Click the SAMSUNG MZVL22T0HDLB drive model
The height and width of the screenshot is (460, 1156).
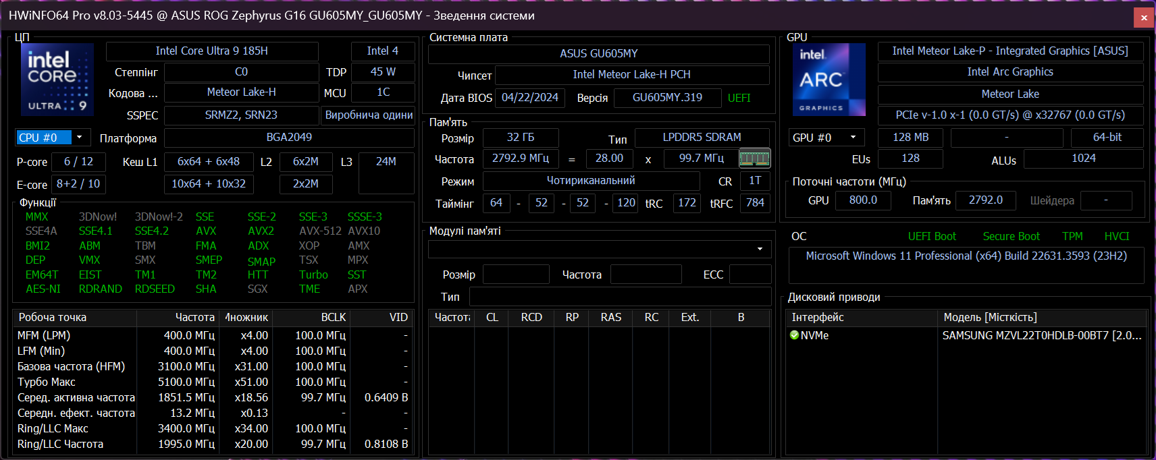pyautogui.click(x=1042, y=335)
